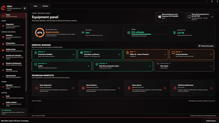Click the monitor icon for Micro-Star device

[189, 17]
